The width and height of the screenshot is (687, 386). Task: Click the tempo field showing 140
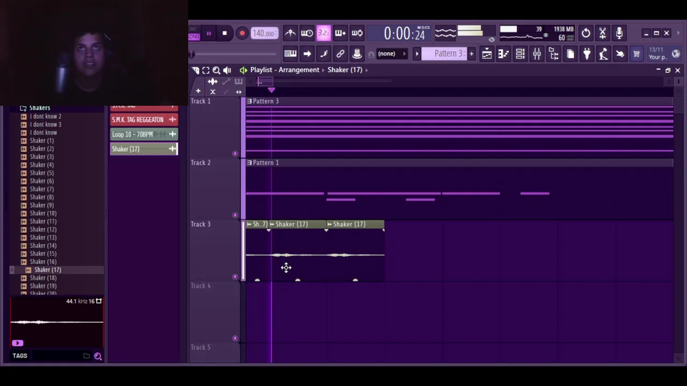264,33
